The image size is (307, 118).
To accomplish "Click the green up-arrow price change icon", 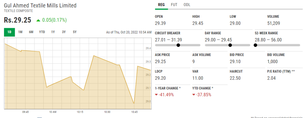I will tap(38, 20).
